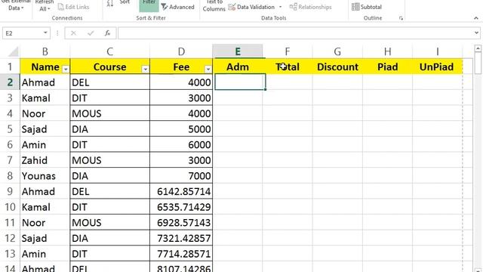
Task: Click Text to Columns button
Action: point(214,5)
